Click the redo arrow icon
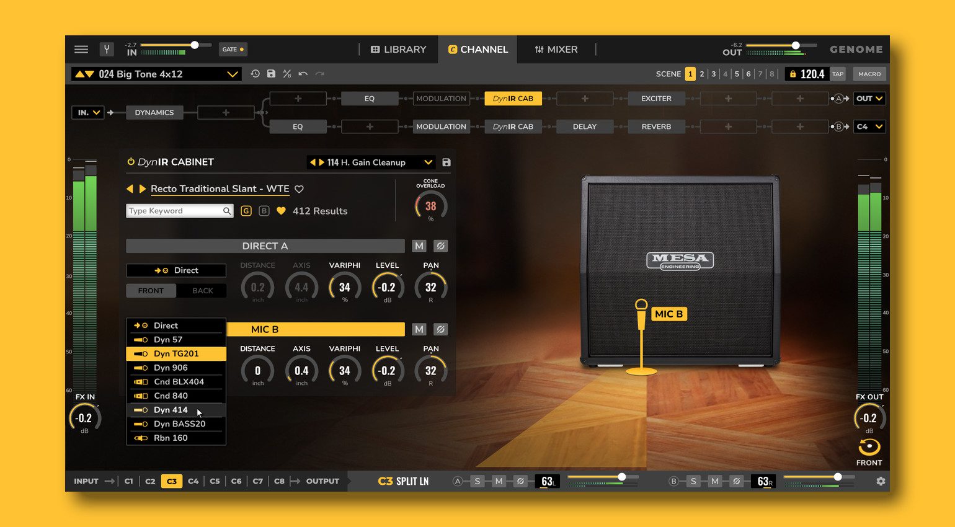 coord(319,74)
